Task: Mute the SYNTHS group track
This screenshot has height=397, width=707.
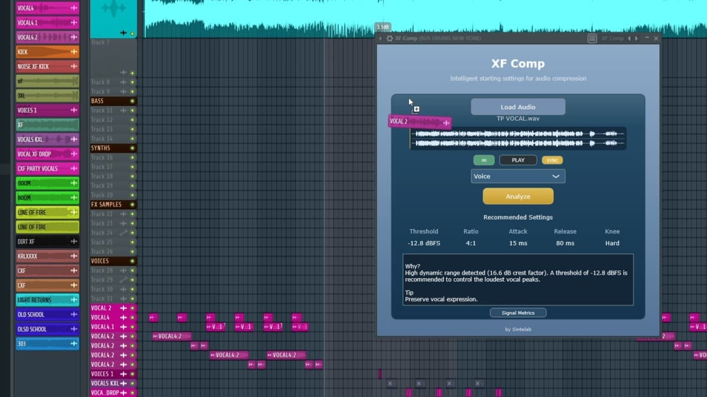Action: 133,148
